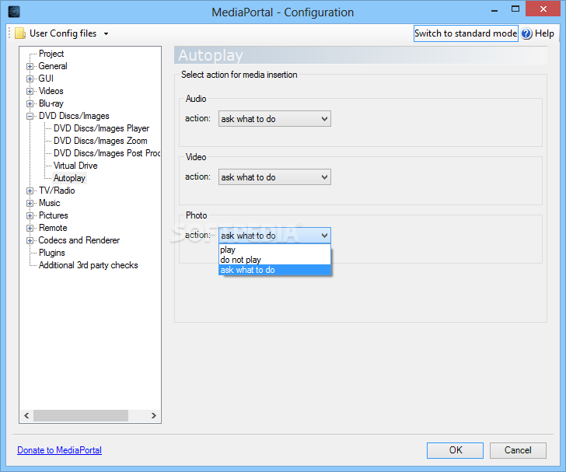566x472 pixels.
Task: Choose 'play' in Photo action list
Action: (274, 250)
